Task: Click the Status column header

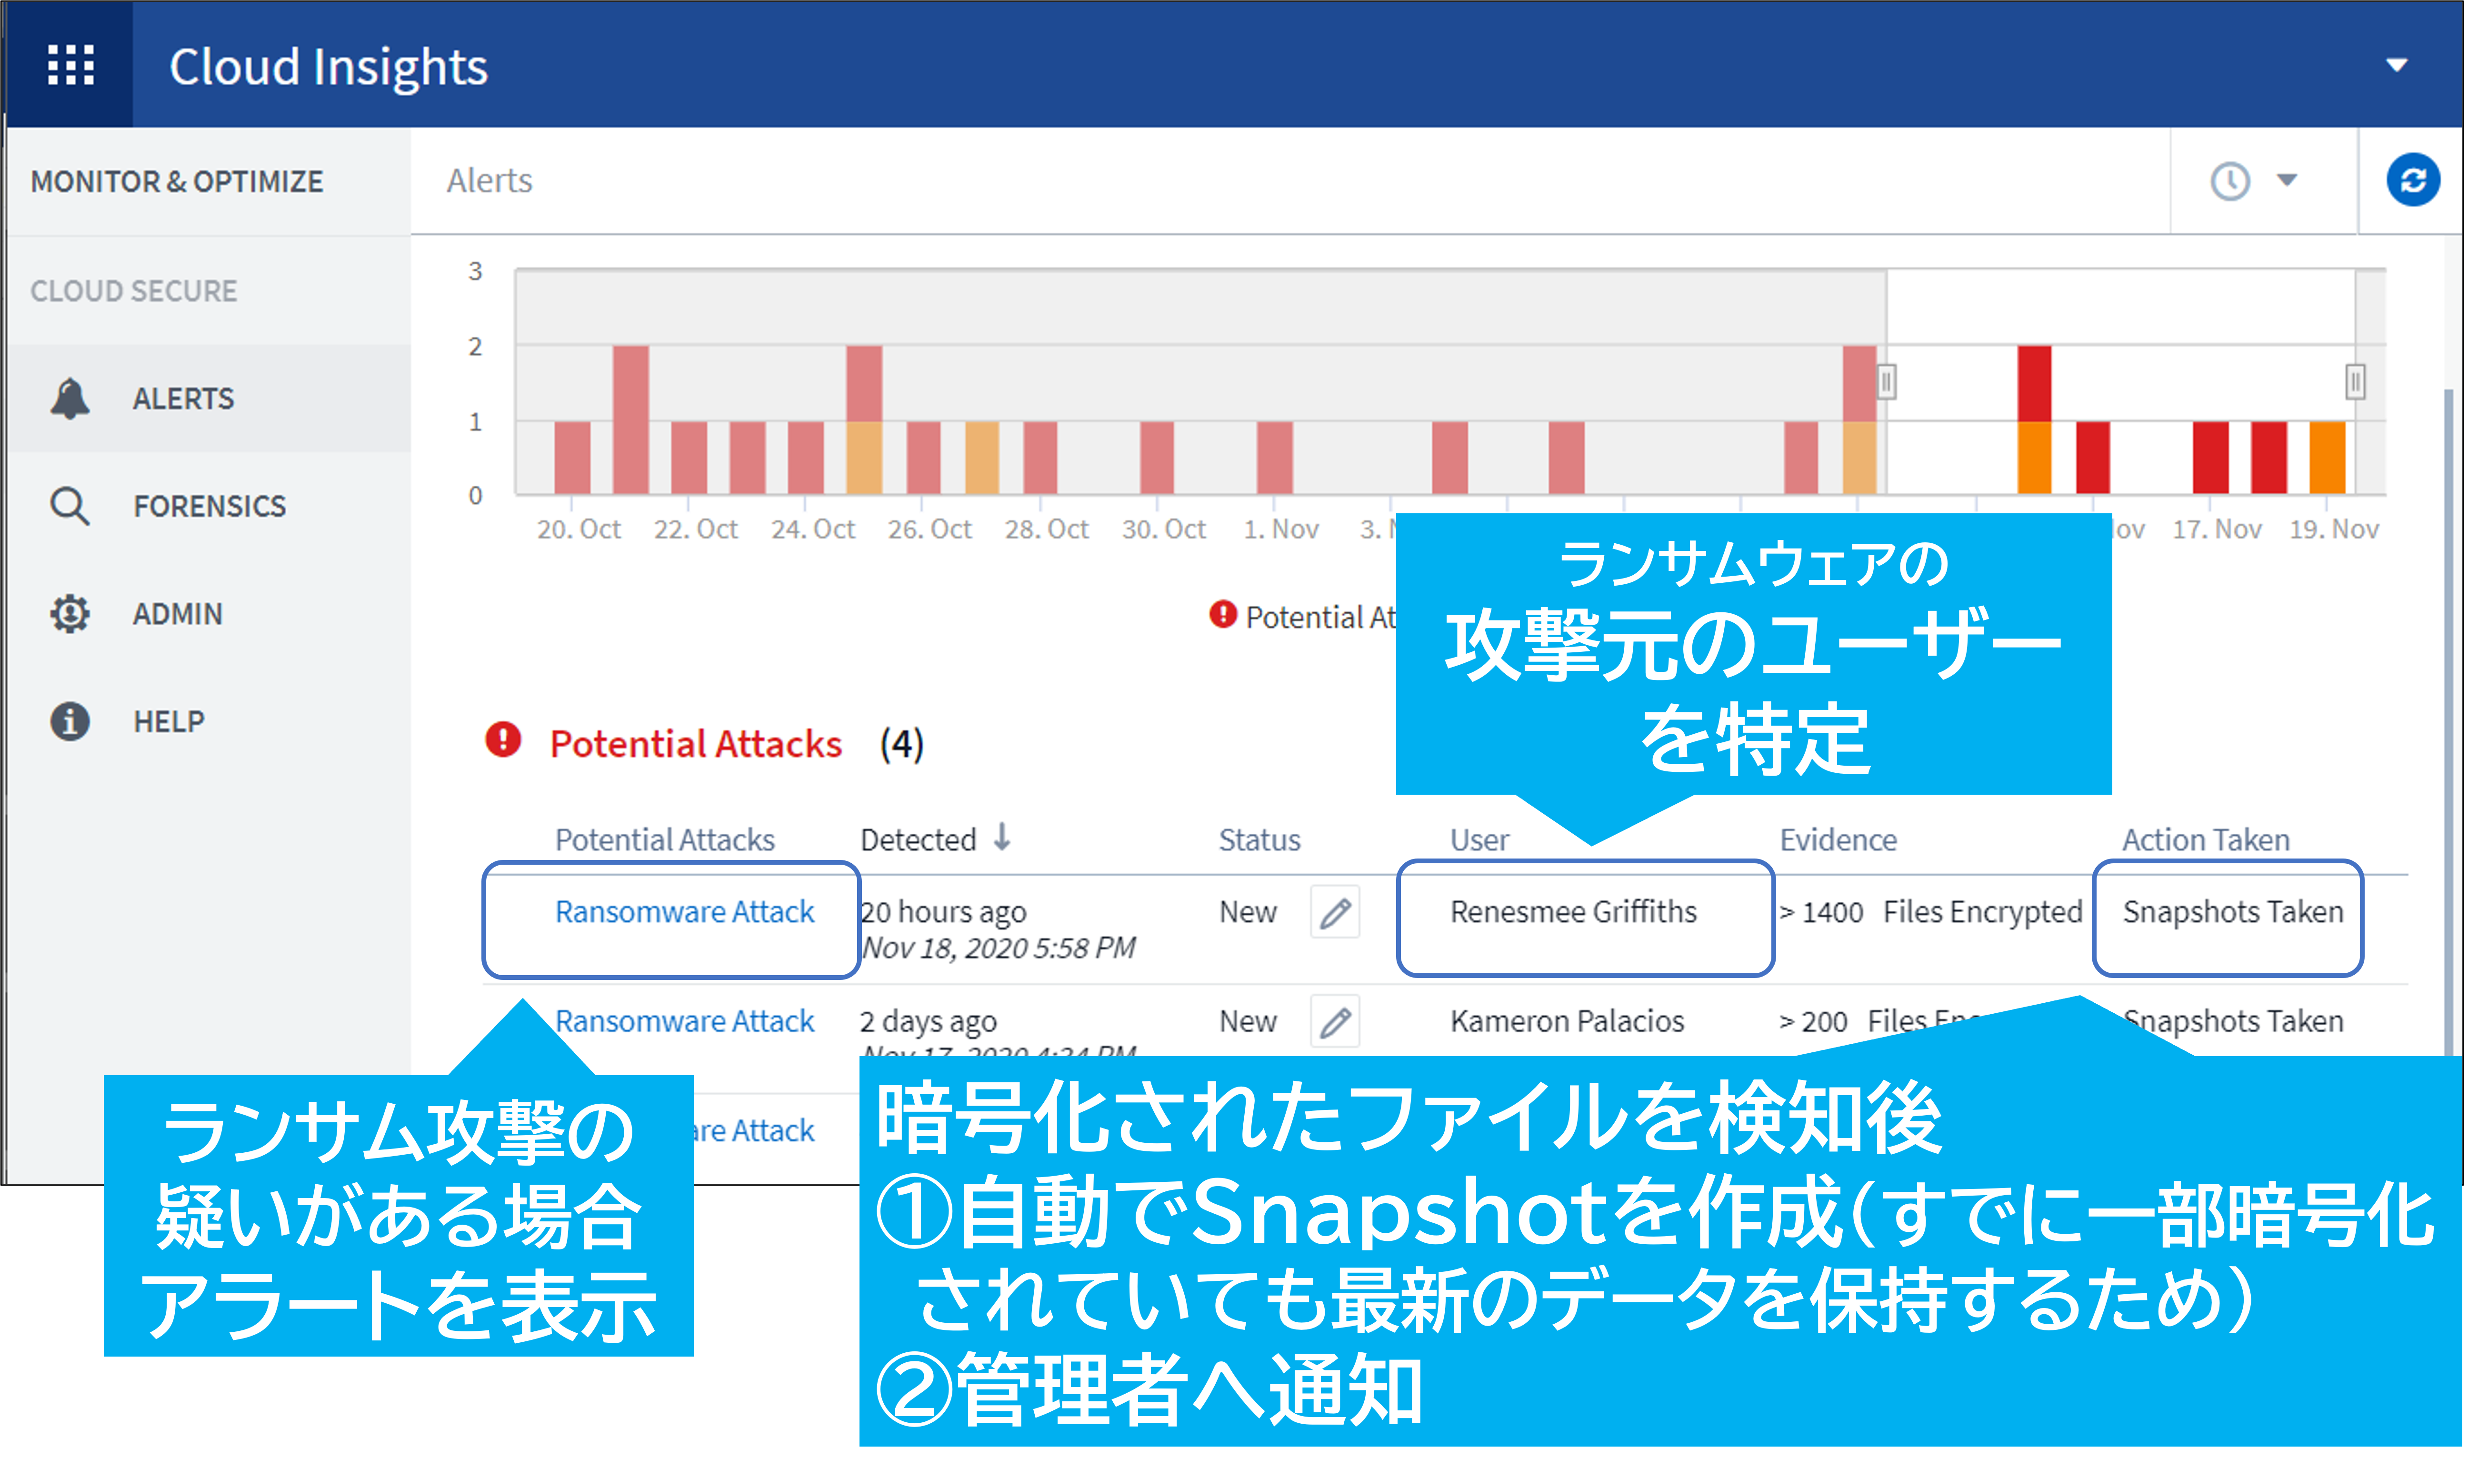Action: [x=1259, y=839]
